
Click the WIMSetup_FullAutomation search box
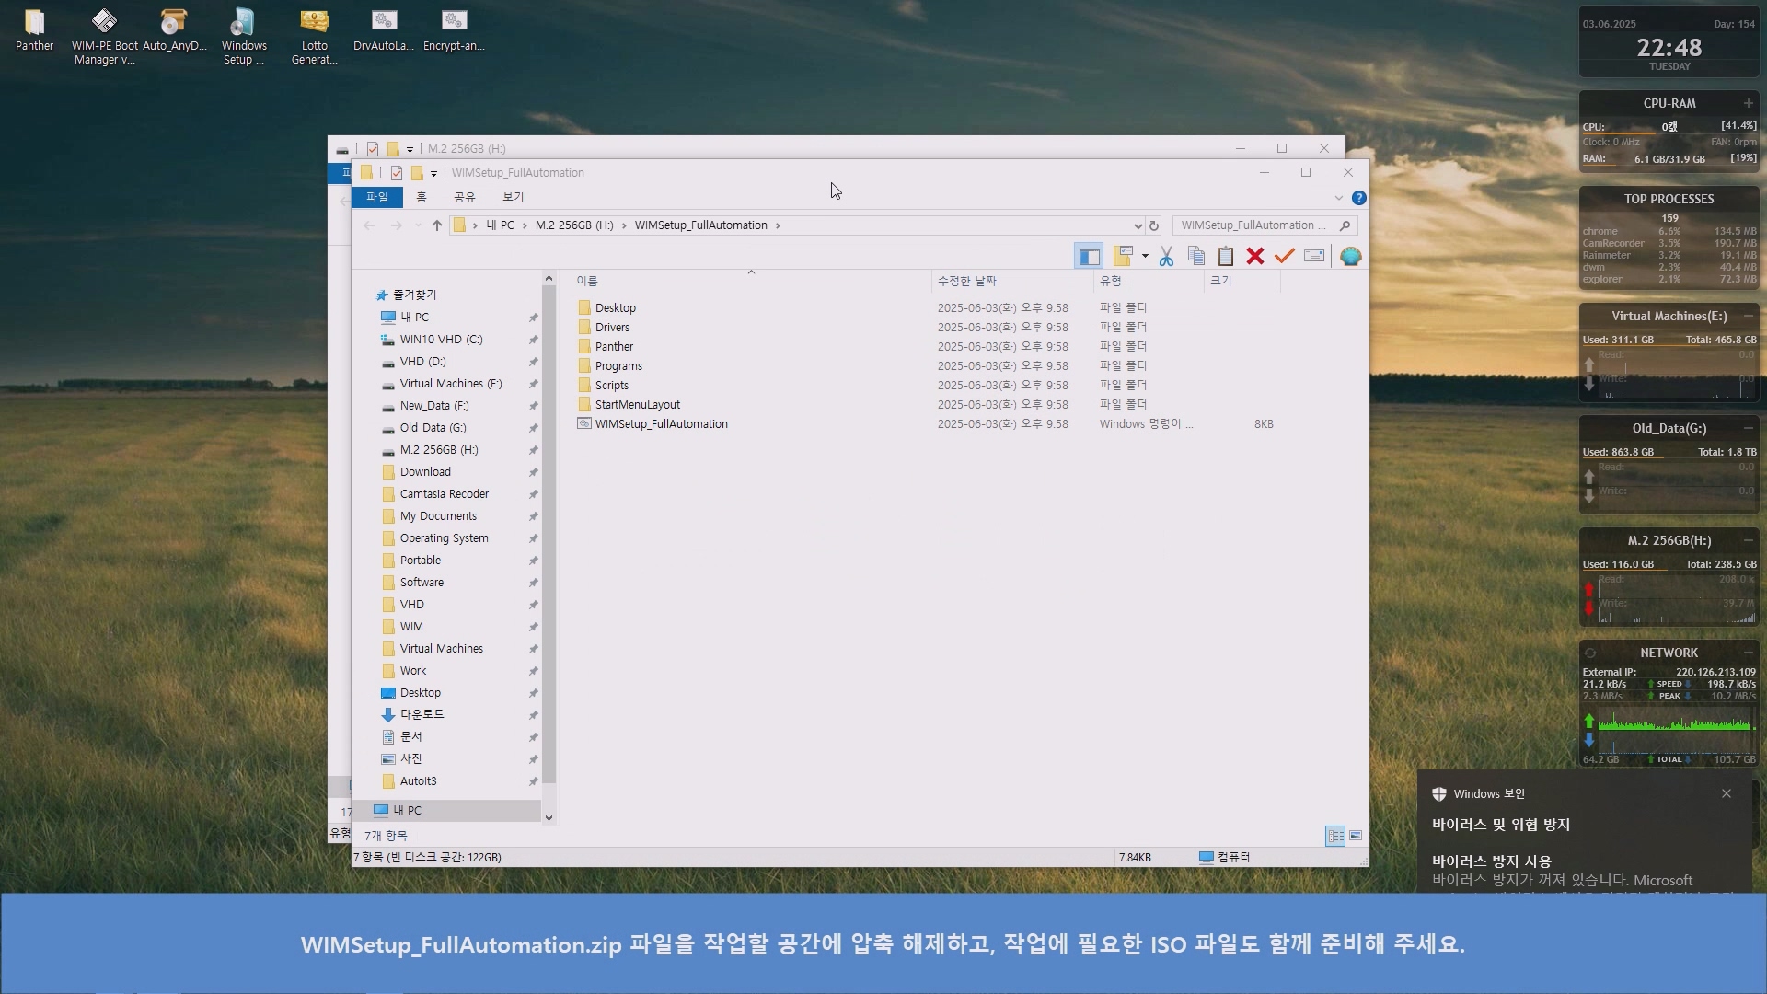(x=1253, y=225)
